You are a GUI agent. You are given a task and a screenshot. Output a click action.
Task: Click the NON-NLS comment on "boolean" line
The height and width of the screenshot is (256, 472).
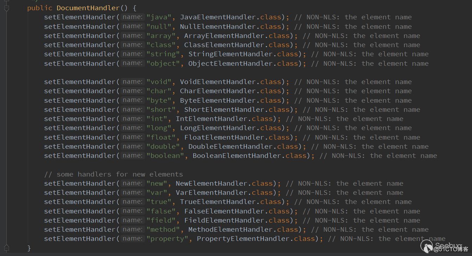tap(378, 155)
